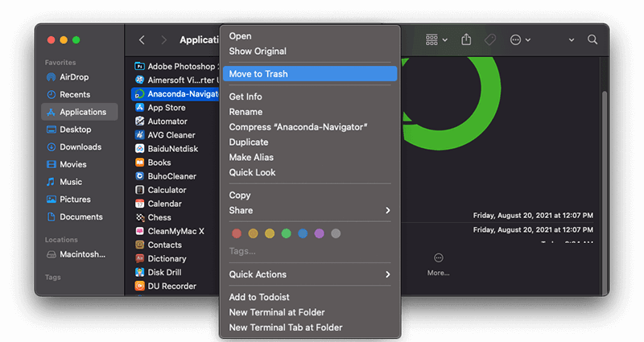This screenshot has height=342, width=644.
Task: Click the Calendar app icon
Action: tap(139, 204)
